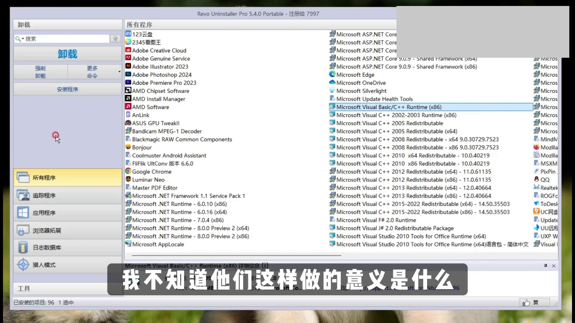Open the search options dropdown arrow
The image size is (575, 323).
[x=23, y=39]
